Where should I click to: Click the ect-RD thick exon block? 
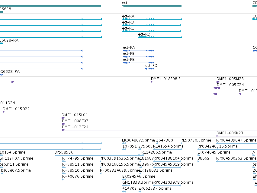pyautogui.click(x=142, y=37)
